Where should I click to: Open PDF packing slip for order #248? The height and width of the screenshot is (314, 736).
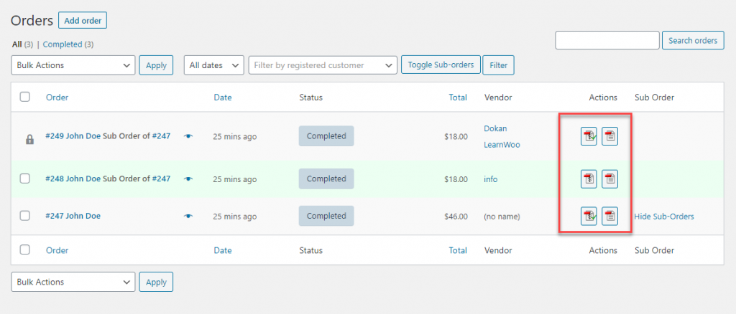(x=609, y=179)
